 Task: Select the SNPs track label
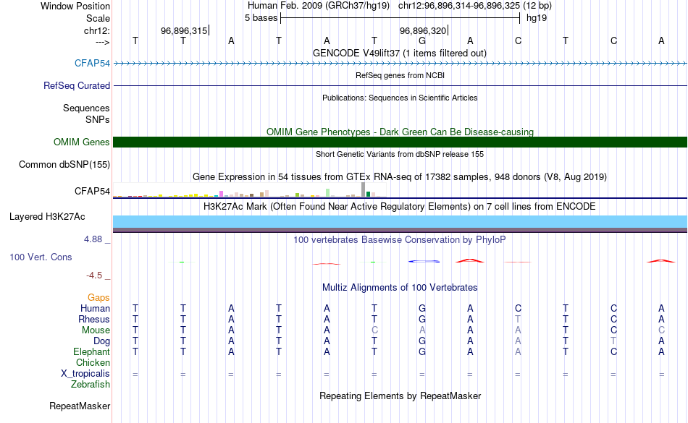98,119
